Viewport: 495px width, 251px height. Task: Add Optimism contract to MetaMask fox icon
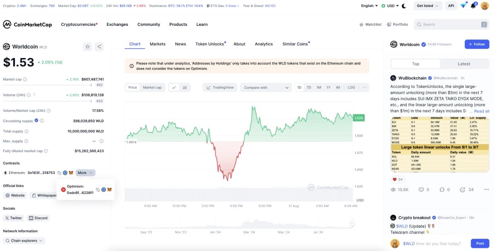tap(109, 189)
